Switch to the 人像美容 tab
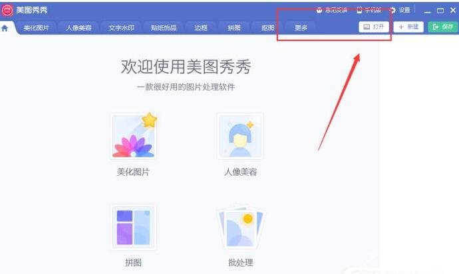Screen dimensions: 459x274 click(78, 28)
